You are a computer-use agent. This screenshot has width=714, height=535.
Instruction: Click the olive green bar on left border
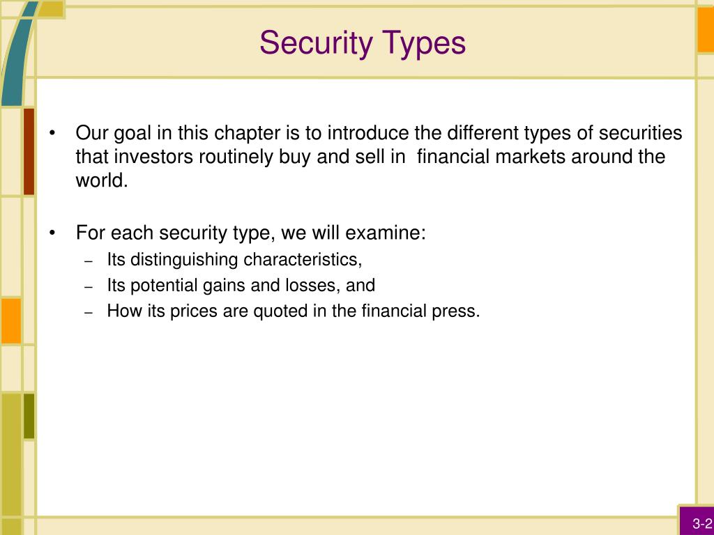[29, 417]
